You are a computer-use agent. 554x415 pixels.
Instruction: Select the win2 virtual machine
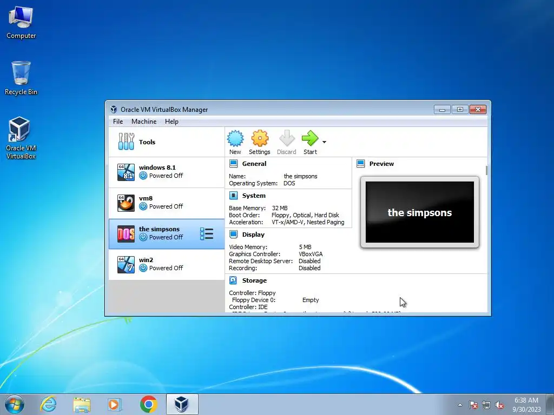(167, 264)
